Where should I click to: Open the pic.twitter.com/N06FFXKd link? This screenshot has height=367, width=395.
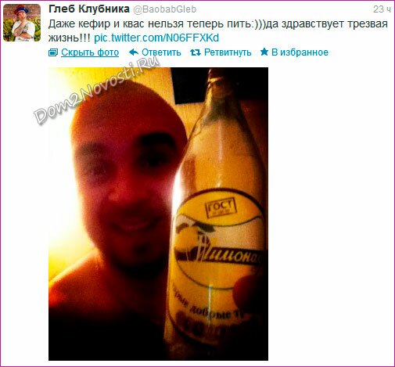[x=156, y=38]
